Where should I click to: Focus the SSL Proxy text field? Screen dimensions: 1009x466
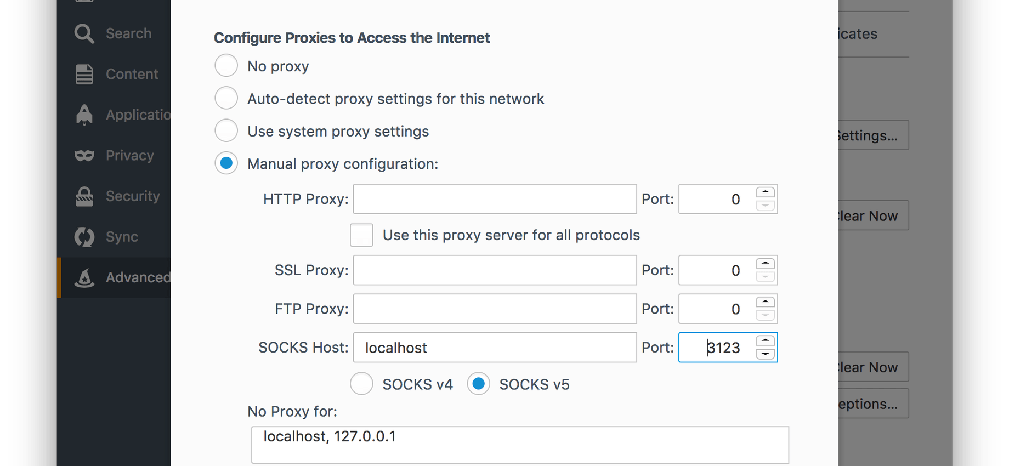click(x=495, y=270)
